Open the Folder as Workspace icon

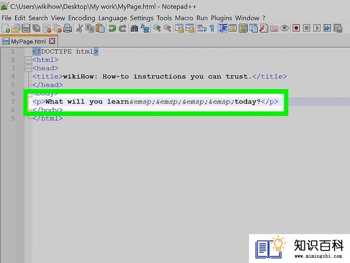pyautogui.click(x=274, y=28)
